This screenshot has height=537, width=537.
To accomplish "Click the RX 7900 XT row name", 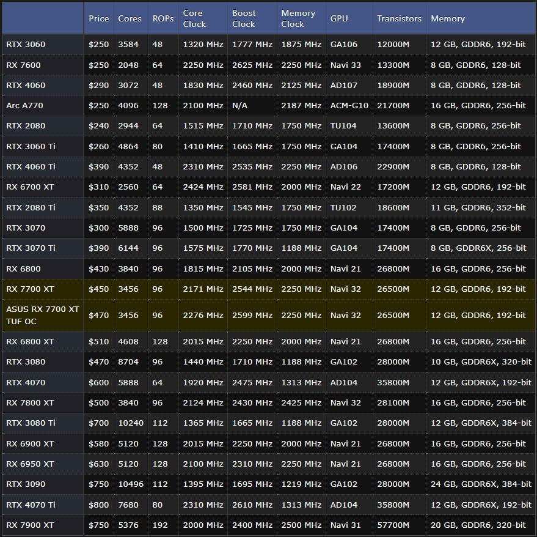I will click(30, 525).
